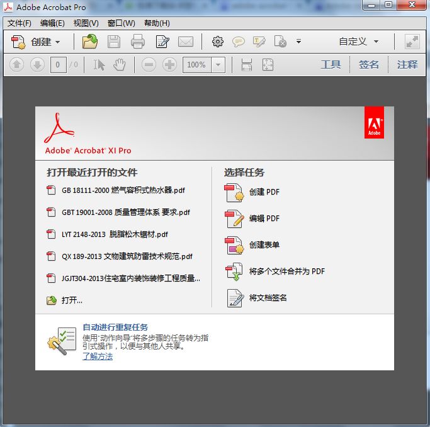Click the Fit one full page icon
430x427 pixels.
tap(268, 65)
